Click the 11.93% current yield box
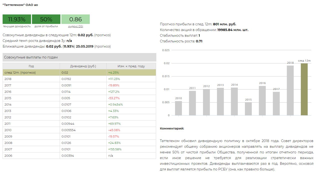This screenshot has width=320, height=174. pyautogui.click(x=17, y=19)
